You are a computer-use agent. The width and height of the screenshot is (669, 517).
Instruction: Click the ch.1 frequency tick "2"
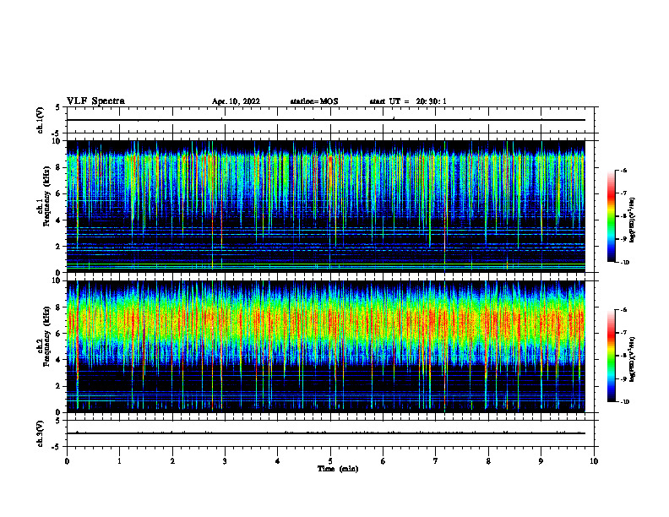pos(58,247)
